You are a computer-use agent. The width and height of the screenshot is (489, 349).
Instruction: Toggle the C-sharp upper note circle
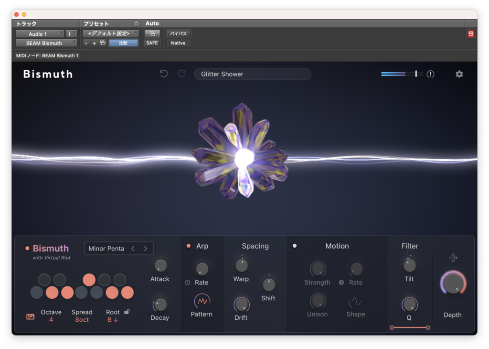44,280
